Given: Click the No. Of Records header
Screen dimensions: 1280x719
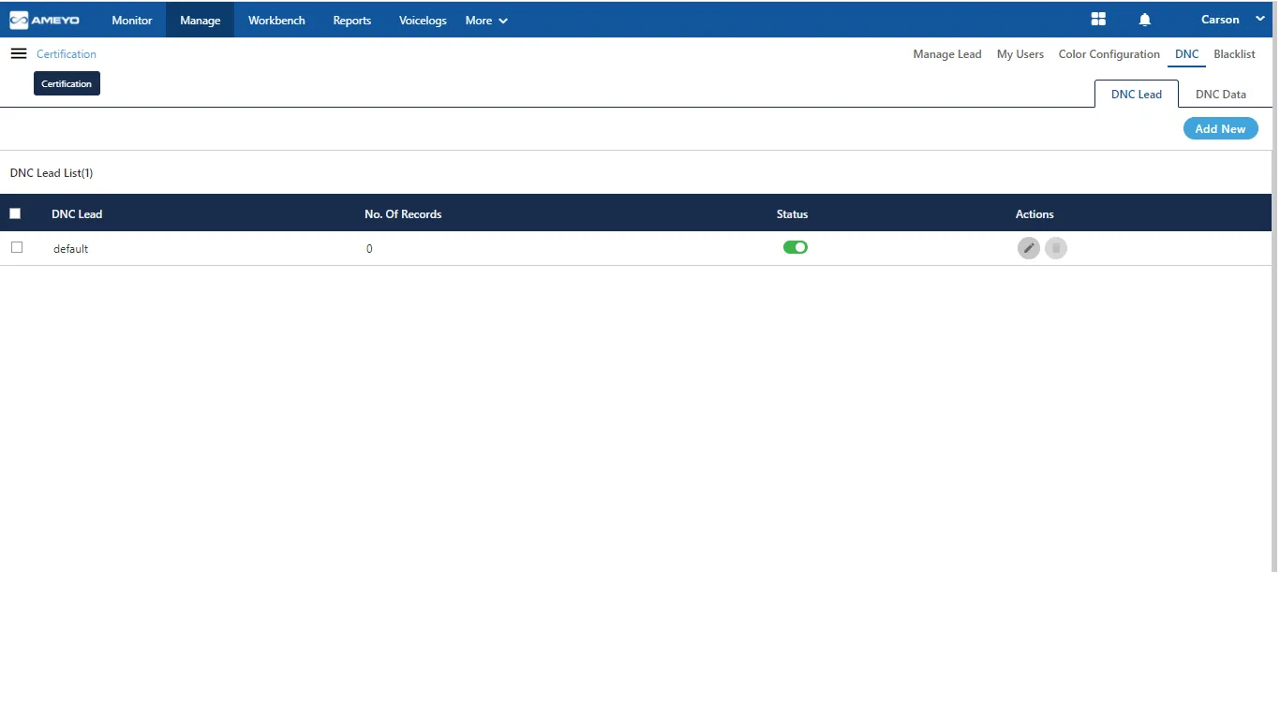Looking at the screenshot, I should [x=403, y=214].
